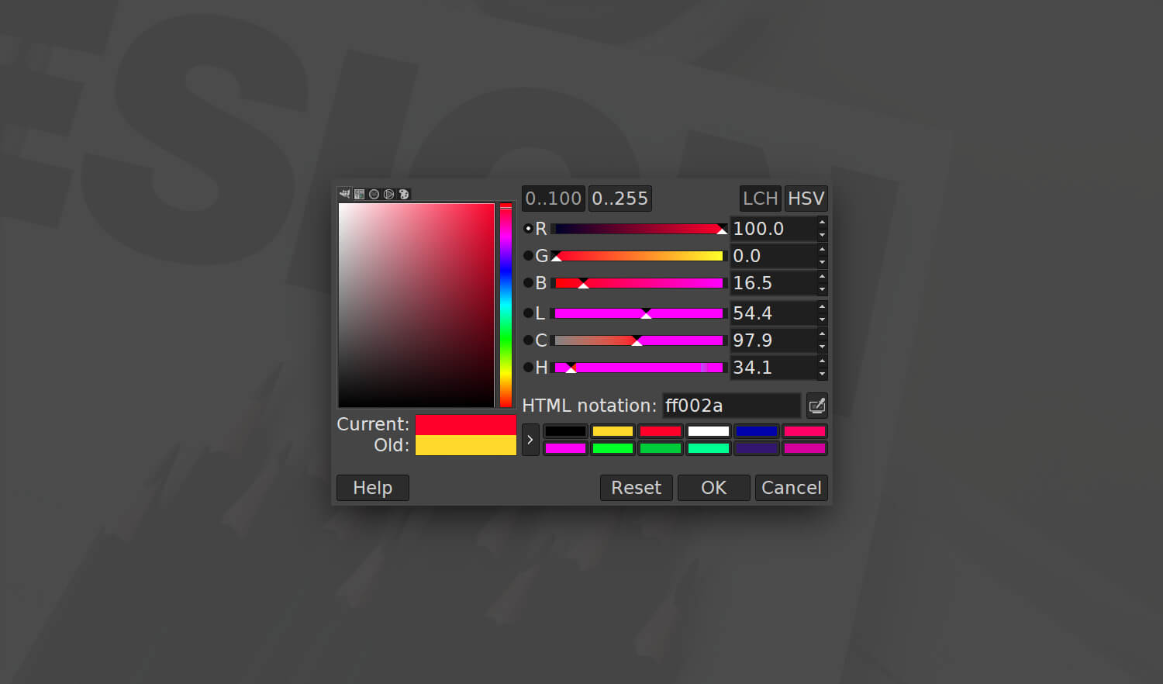Cancel the color dialog

[x=792, y=488]
